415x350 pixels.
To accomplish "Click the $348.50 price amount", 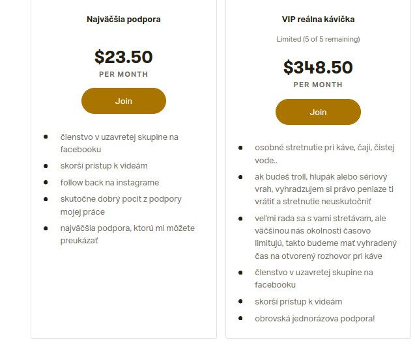I will pos(318,68).
